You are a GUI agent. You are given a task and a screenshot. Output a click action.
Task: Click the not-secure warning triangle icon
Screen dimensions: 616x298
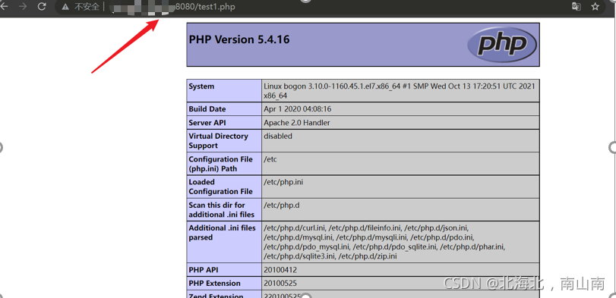(65, 7)
